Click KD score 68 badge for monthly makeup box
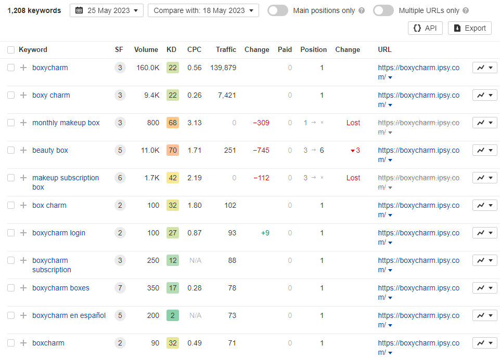The width and height of the screenshot is (500, 359). 173,123
